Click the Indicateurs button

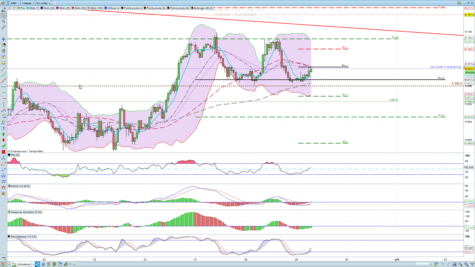tap(21, 264)
